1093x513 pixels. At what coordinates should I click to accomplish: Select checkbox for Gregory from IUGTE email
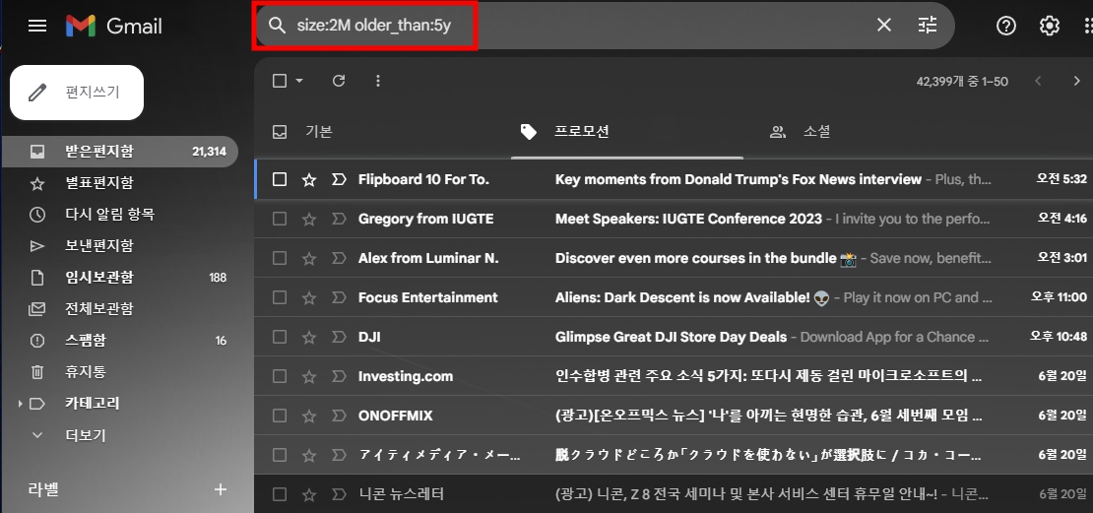280,219
